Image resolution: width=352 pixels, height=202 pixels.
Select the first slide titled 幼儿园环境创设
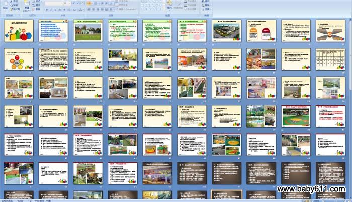click(x=19, y=31)
